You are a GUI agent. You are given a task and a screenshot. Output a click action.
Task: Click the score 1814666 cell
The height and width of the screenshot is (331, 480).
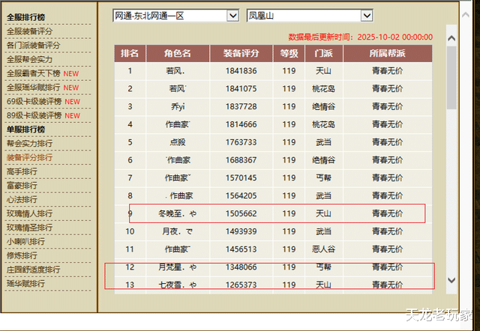pyautogui.click(x=241, y=124)
